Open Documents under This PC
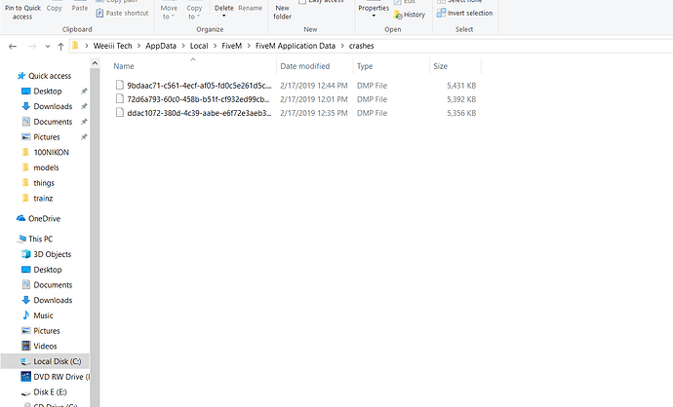673x407 pixels. click(53, 285)
